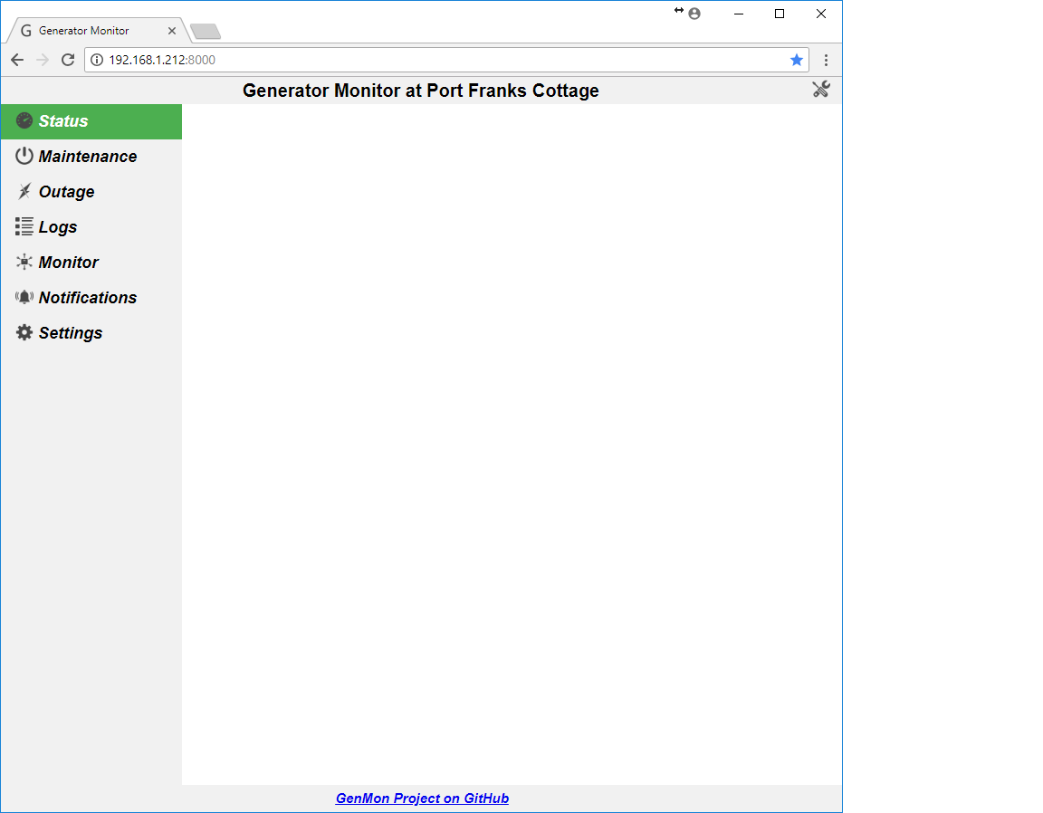Click the back navigation arrow
This screenshot has height=813, width=1043.
pos(16,60)
